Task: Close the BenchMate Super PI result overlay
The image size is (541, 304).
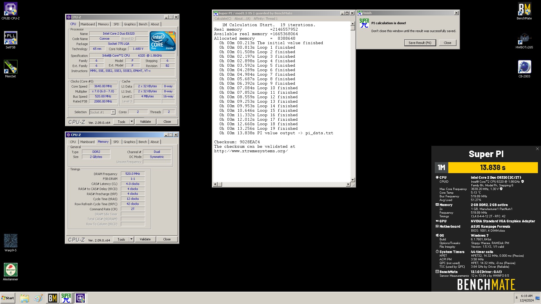Action: pos(537,149)
